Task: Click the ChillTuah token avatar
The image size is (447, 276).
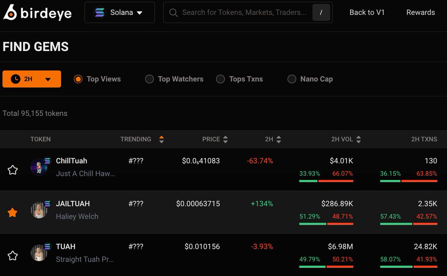Action: pyautogui.click(x=39, y=167)
